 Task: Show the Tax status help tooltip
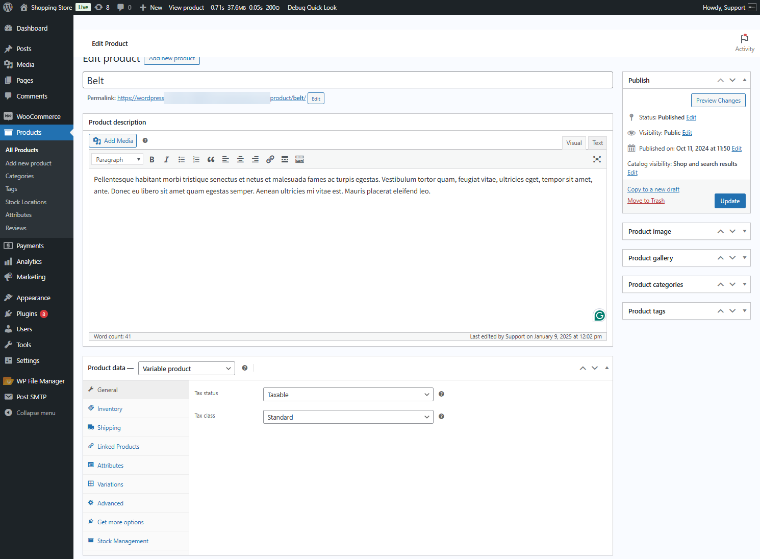441,394
